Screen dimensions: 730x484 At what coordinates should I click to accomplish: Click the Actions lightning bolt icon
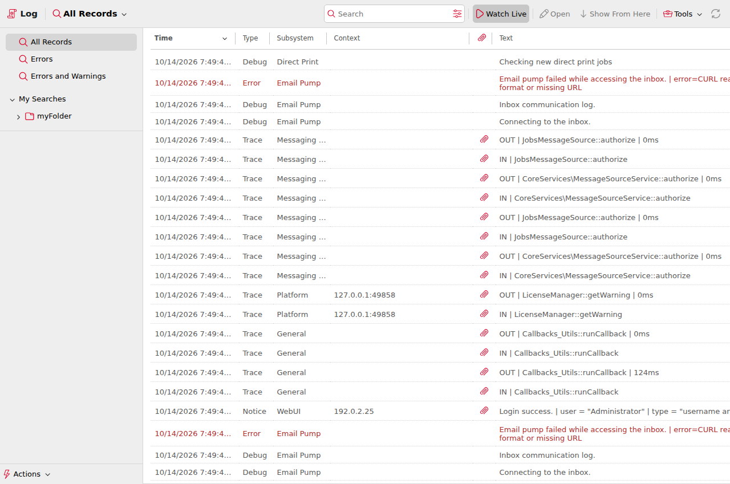click(x=7, y=474)
